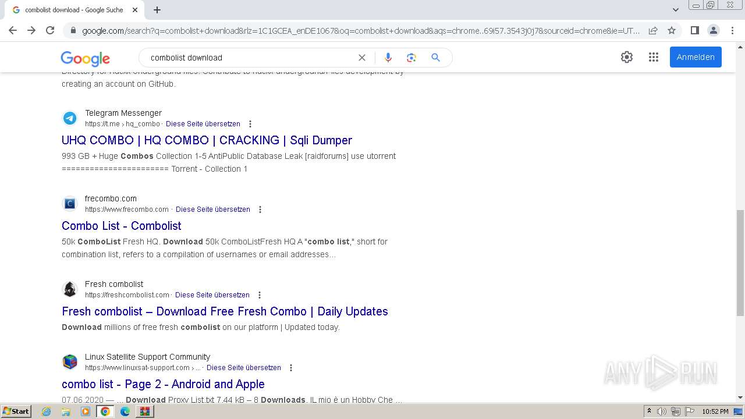Open more options for linuxsat-support result
745x419 pixels.
click(291, 368)
